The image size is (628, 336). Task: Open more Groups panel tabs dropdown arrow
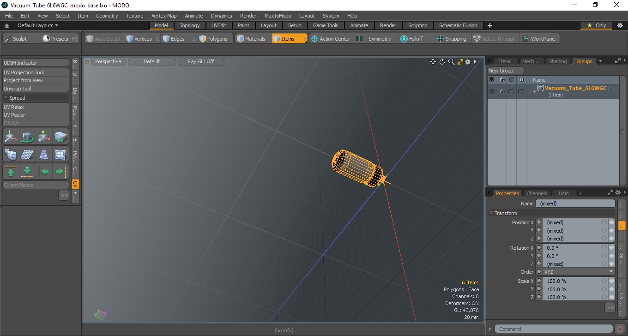click(600, 61)
